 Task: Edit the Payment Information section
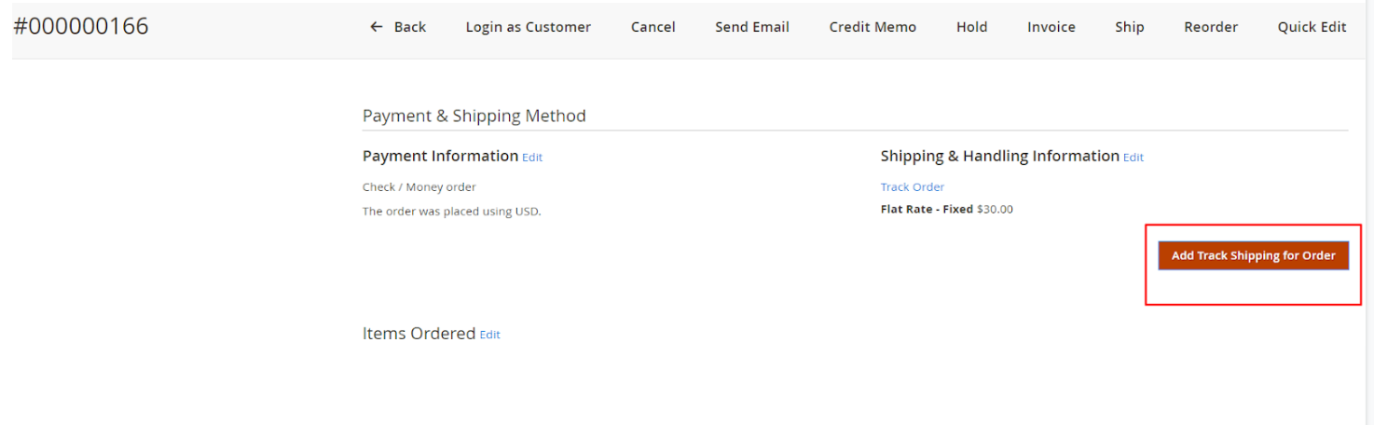point(532,158)
